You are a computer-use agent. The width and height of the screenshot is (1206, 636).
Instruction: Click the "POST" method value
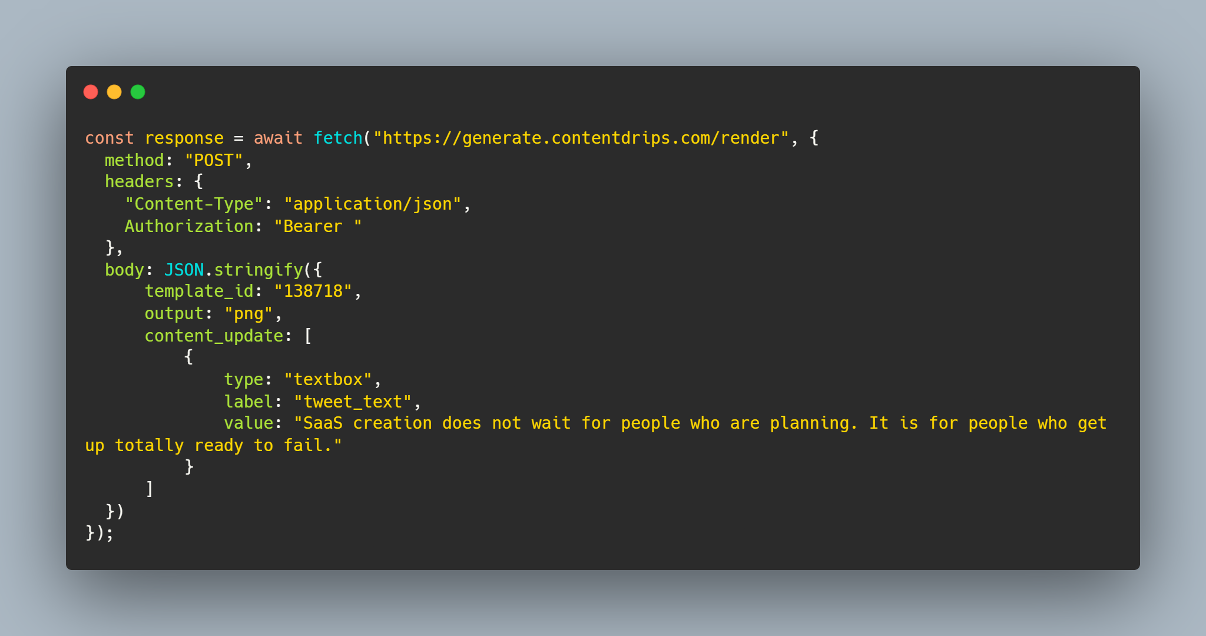click(214, 160)
